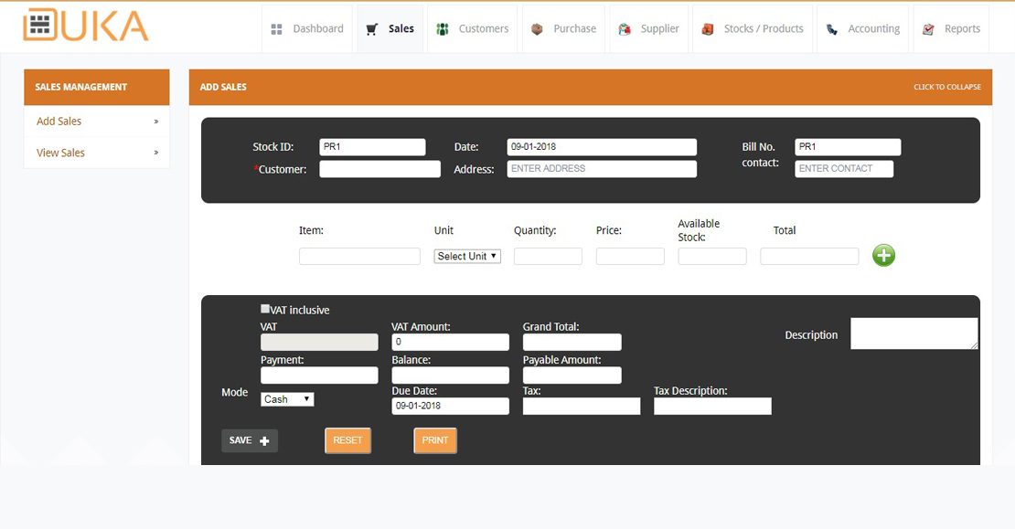Toggle the VAT inclusive checkbox
This screenshot has width=1015, height=529.
[x=265, y=309]
